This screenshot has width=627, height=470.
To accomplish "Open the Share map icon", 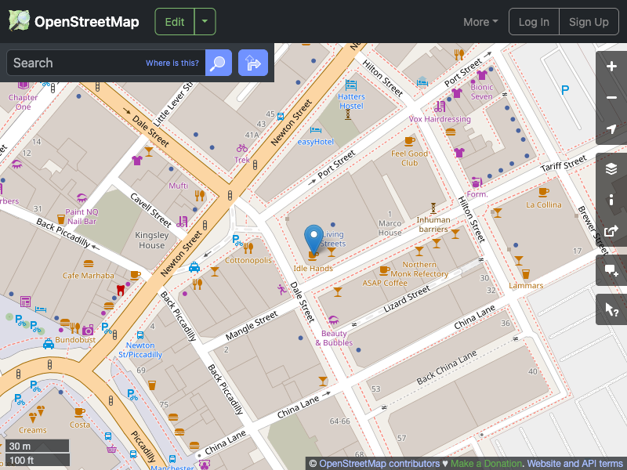I will [611, 231].
